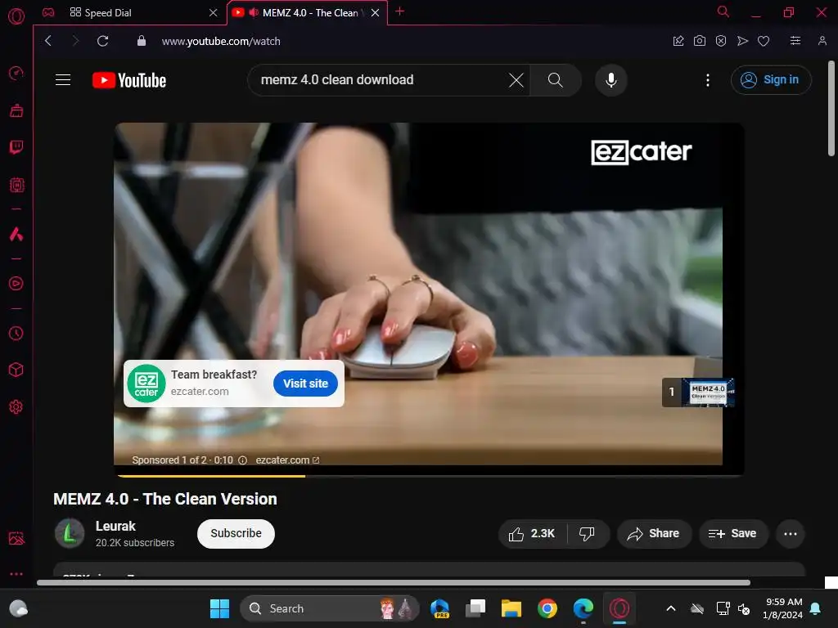This screenshot has height=628, width=838.
Task: Reload the current page
Action: click(103, 41)
